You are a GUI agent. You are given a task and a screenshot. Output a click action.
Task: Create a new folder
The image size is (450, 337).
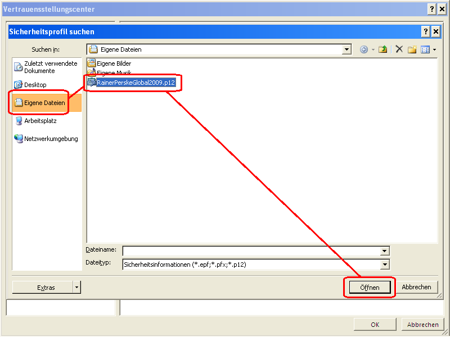pos(413,49)
